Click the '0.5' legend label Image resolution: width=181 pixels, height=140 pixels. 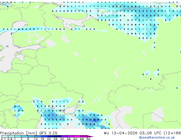pos(10,139)
